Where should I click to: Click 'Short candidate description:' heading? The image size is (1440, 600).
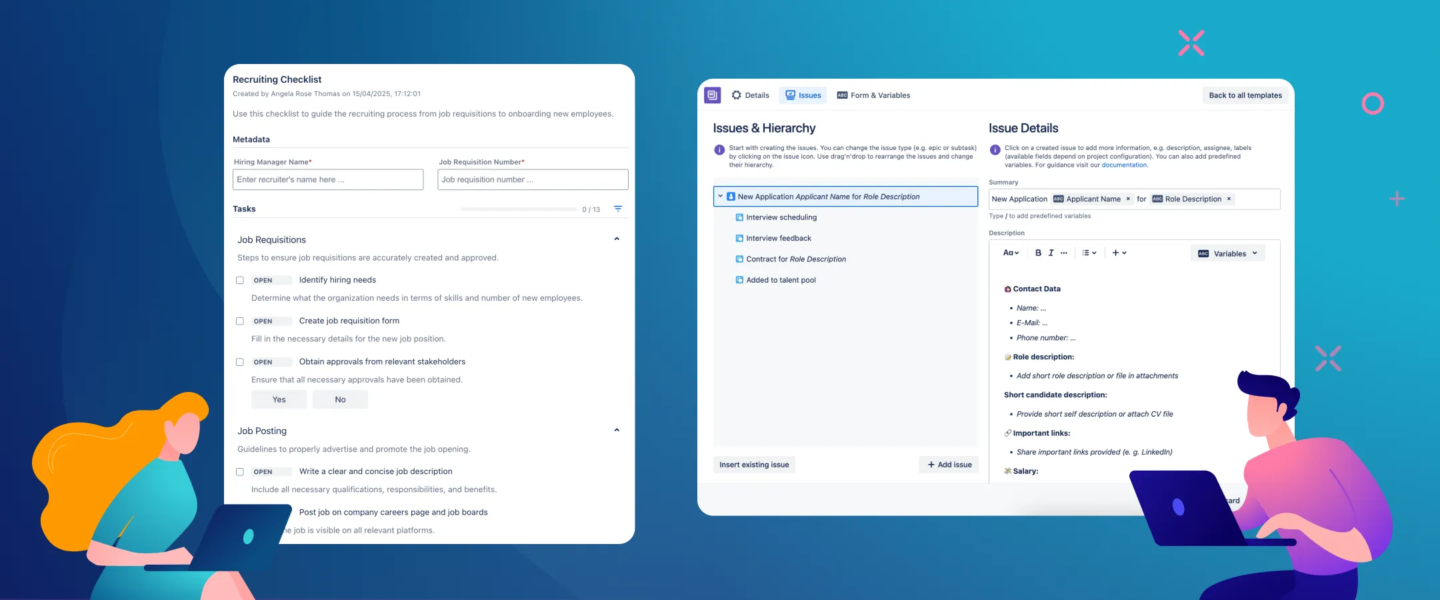(x=1055, y=395)
